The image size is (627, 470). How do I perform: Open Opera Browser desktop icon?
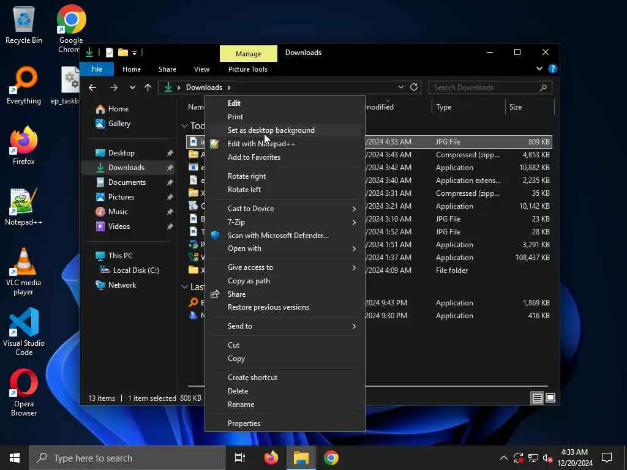(x=24, y=392)
